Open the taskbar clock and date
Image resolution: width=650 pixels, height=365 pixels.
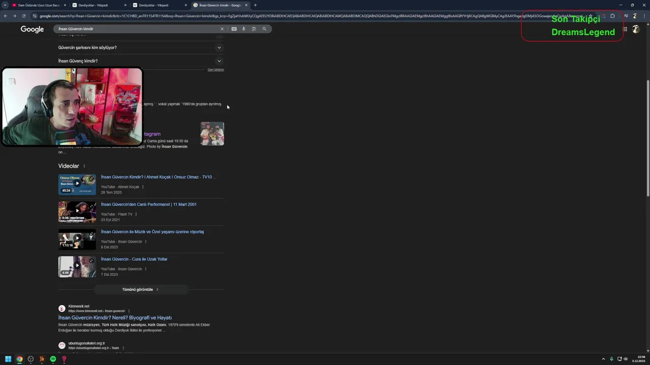coord(638,359)
